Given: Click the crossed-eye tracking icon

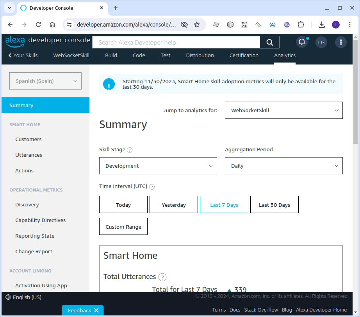Looking at the screenshot, I should 184,25.
